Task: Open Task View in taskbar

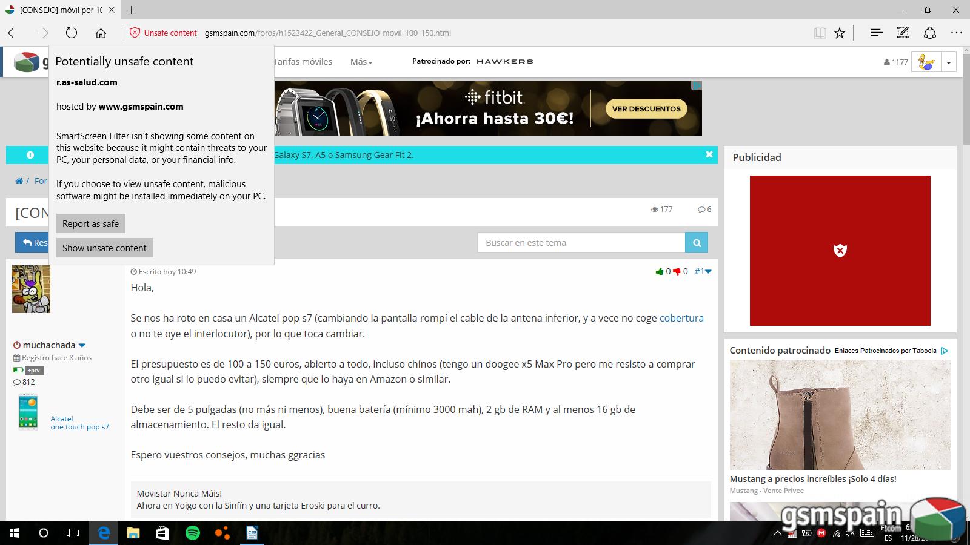Action: (73, 533)
